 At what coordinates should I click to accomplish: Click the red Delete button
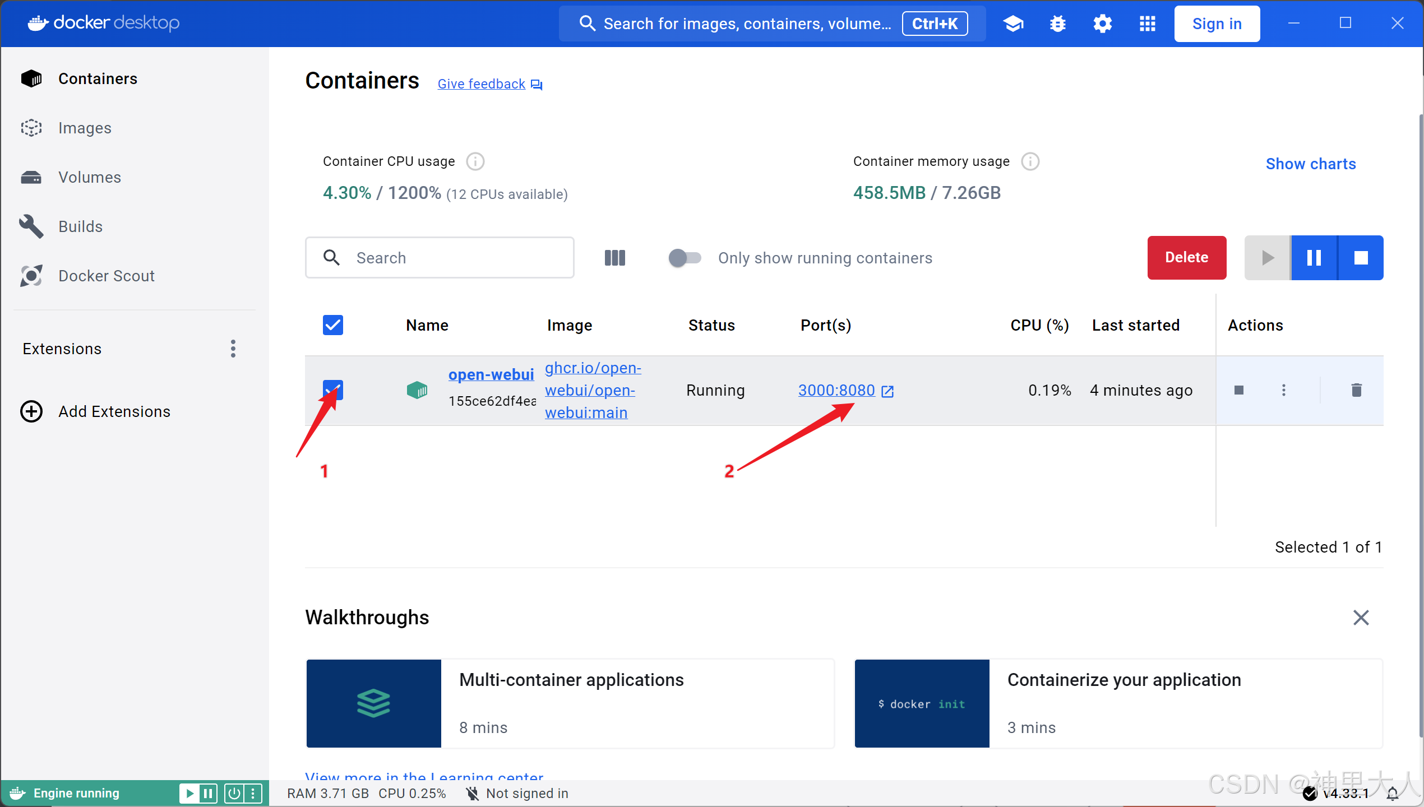pos(1186,258)
